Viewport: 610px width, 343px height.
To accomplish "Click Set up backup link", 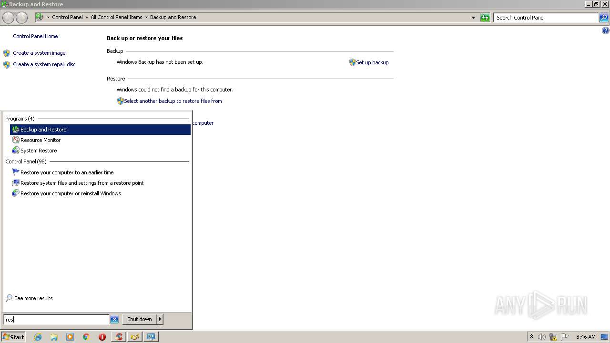I will [x=372, y=62].
